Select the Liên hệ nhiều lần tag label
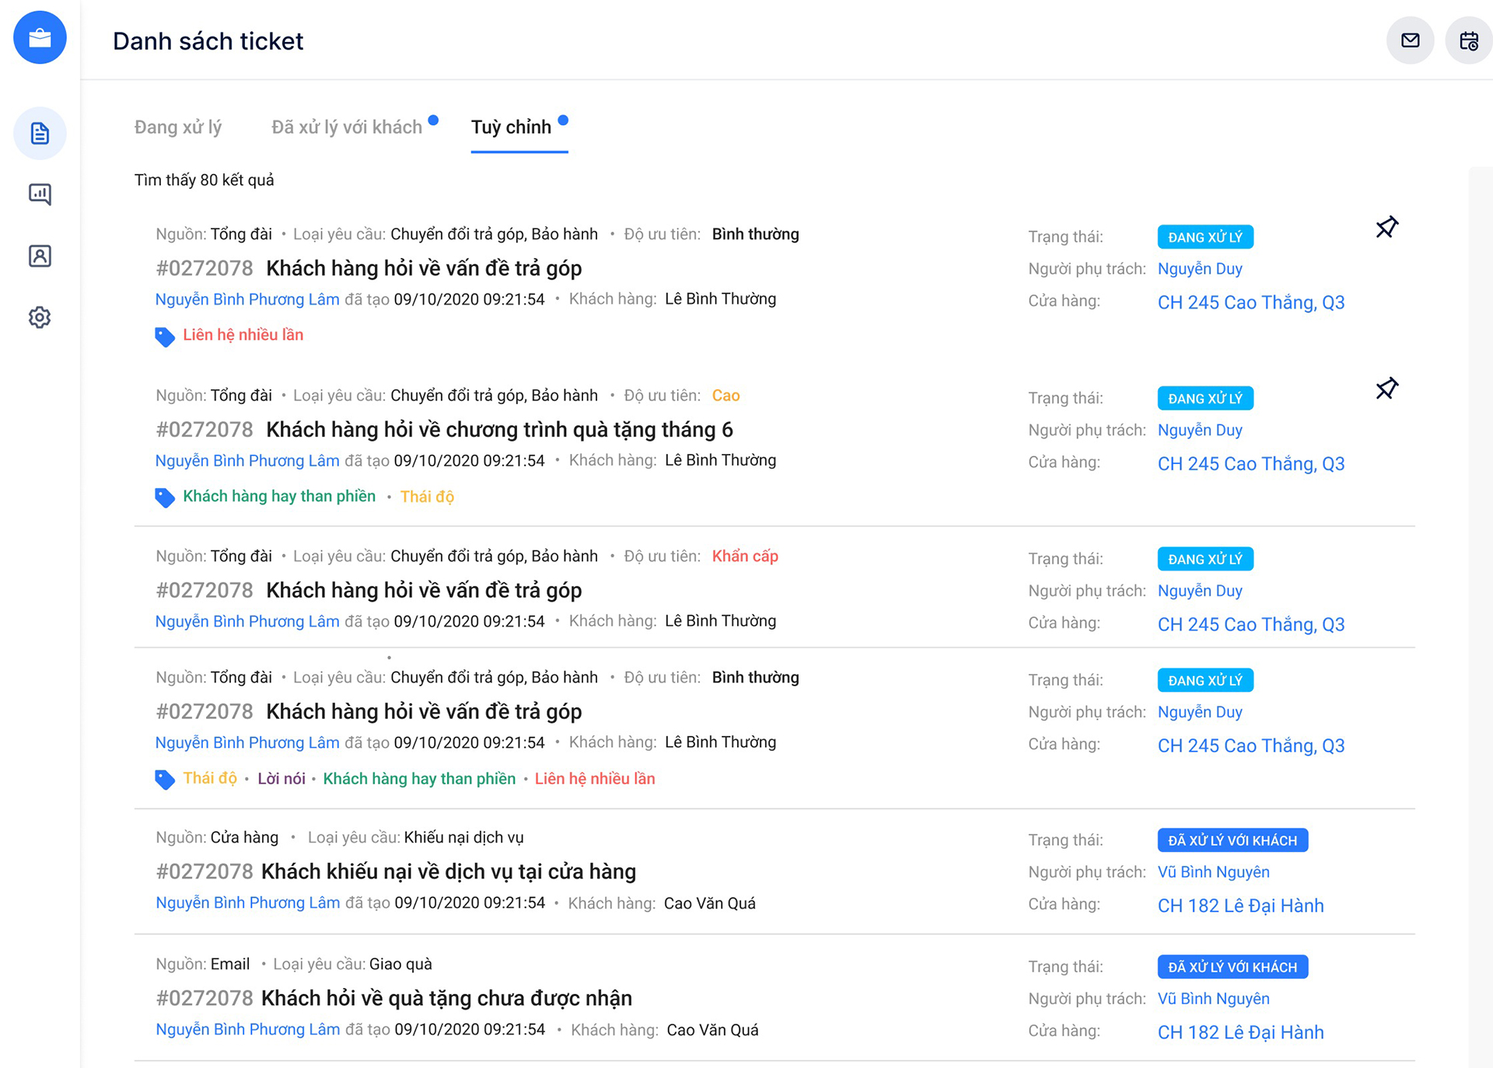 tap(243, 335)
